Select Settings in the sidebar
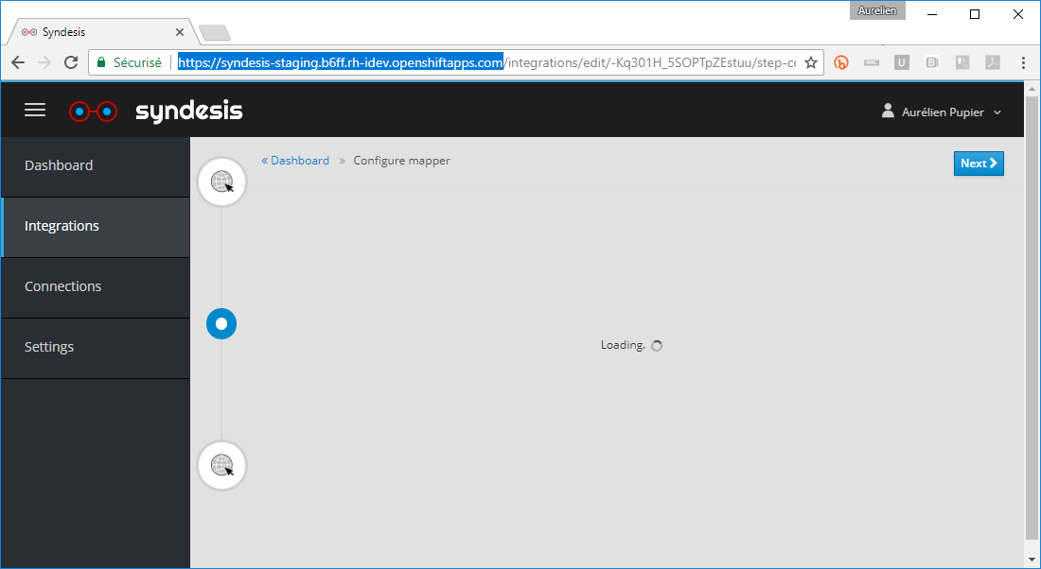This screenshot has height=569, width=1041. [49, 347]
